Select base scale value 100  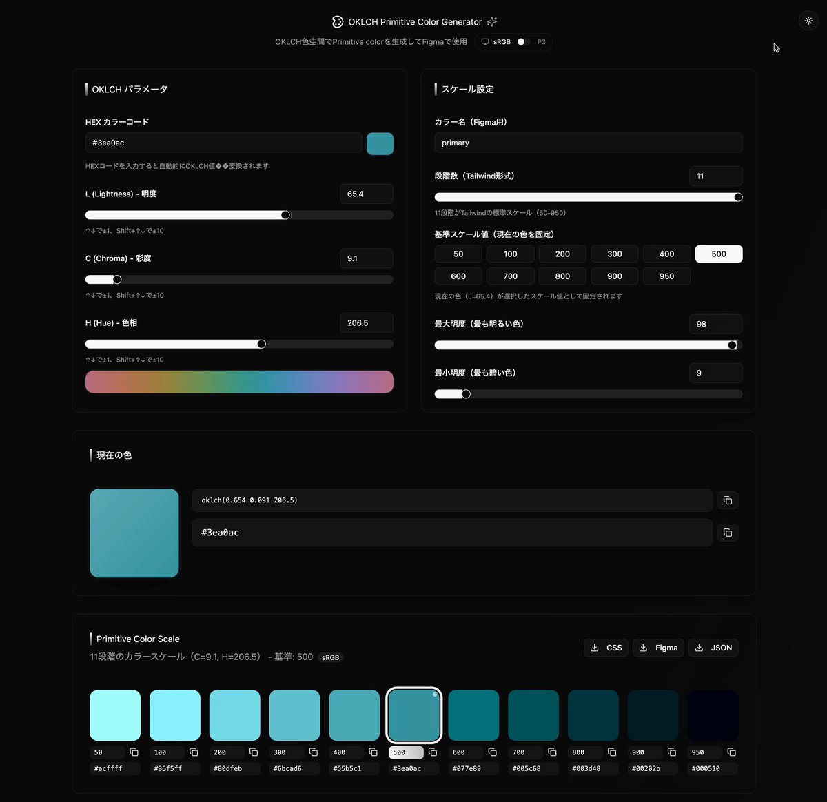point(511,254)
